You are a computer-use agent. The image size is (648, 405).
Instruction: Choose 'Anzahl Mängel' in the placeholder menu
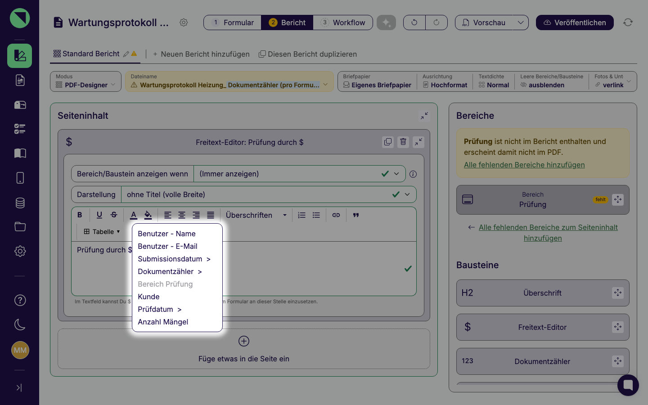(x=163, y=322)
